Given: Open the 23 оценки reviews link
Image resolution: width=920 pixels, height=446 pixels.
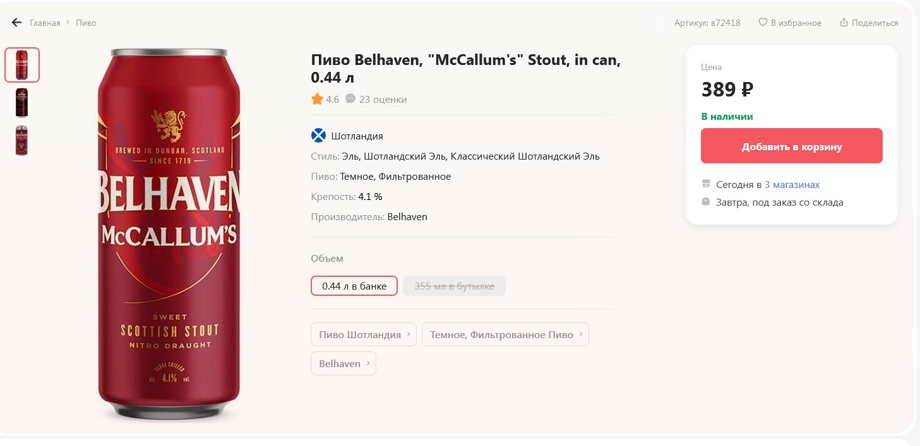Looking at the screenshot, I should [383, 99].
